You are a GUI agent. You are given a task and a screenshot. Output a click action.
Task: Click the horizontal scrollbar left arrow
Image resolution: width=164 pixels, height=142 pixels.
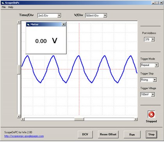(23, 119)
